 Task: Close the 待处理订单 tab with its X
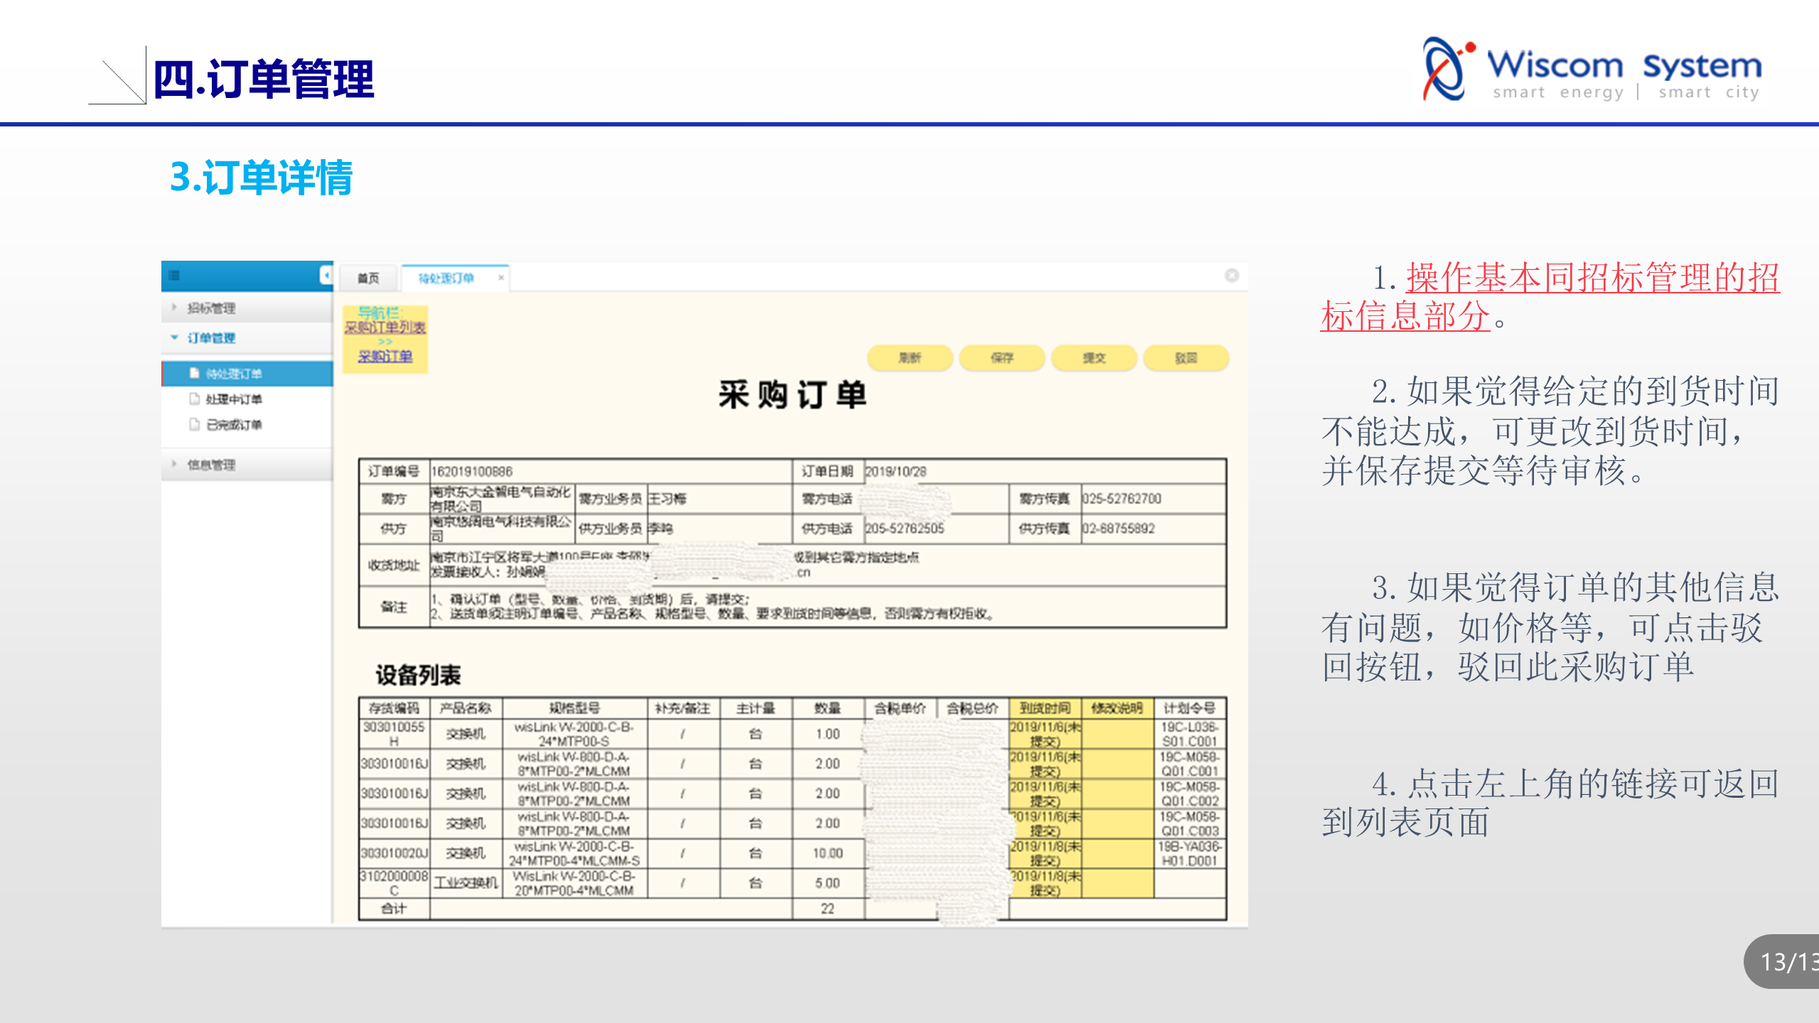501,278
